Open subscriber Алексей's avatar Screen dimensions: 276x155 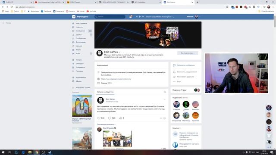(176, 104)
